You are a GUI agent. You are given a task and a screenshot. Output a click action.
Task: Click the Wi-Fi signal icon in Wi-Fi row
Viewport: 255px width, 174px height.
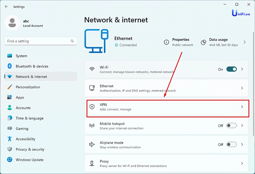[92, 69]
